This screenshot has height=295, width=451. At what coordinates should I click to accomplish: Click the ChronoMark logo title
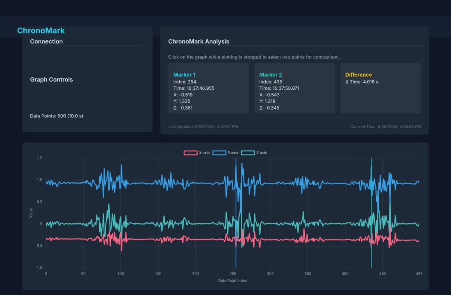click(41, 31)
